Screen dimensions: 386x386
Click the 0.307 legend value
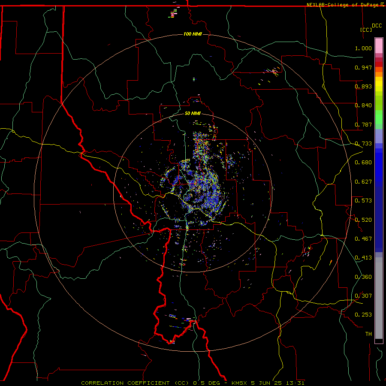click(363, 296)
